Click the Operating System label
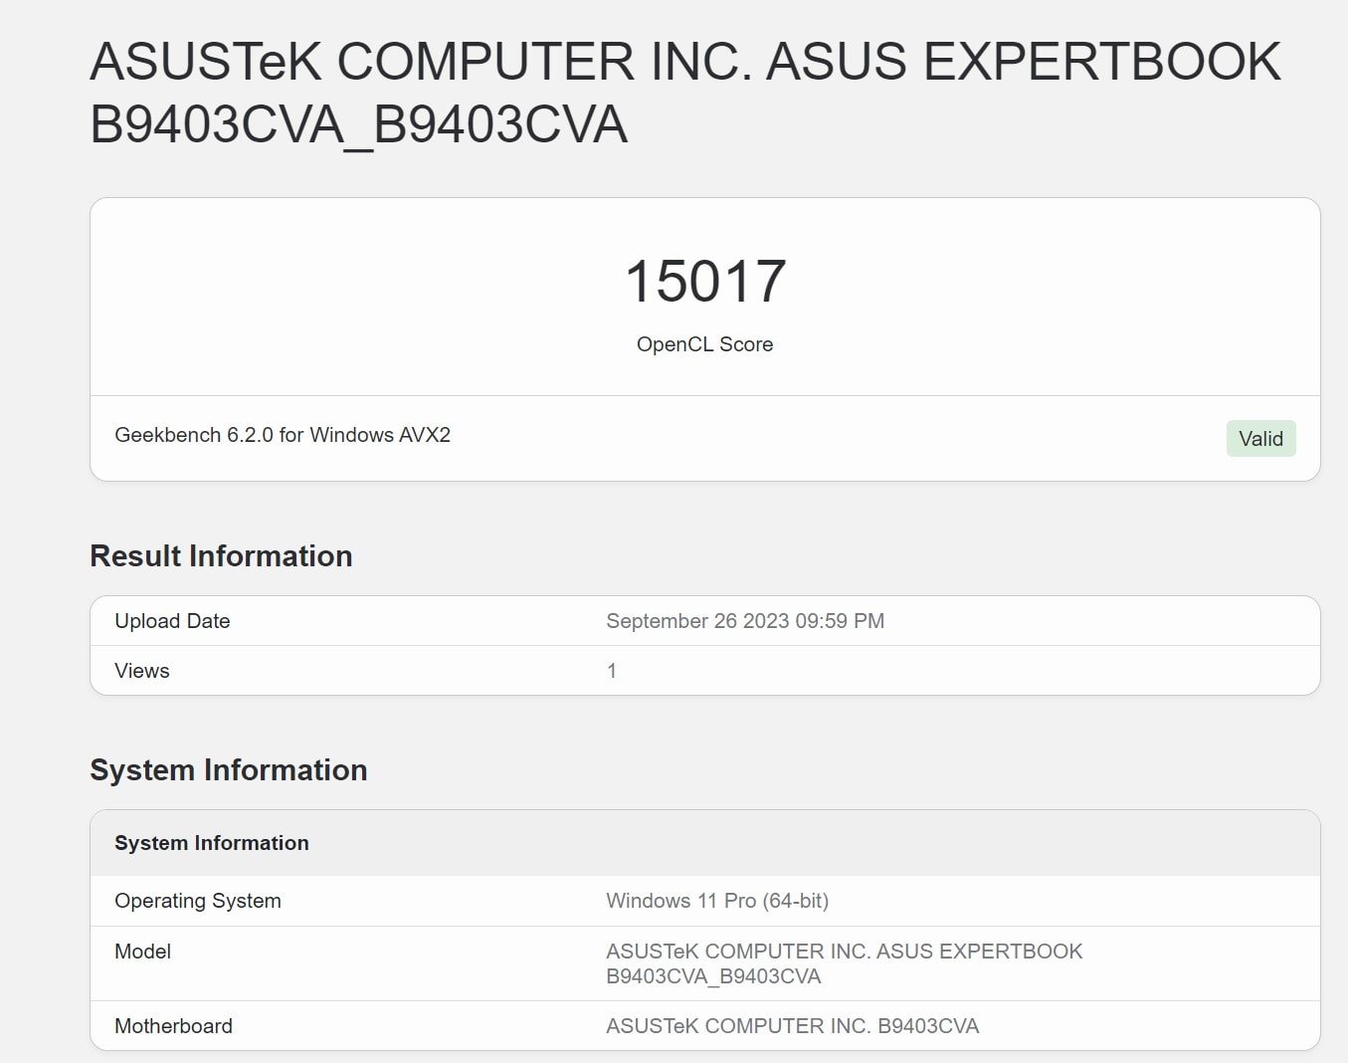Image resolution: width=1348 pixels, height=1063 pixels. [198, 901]
